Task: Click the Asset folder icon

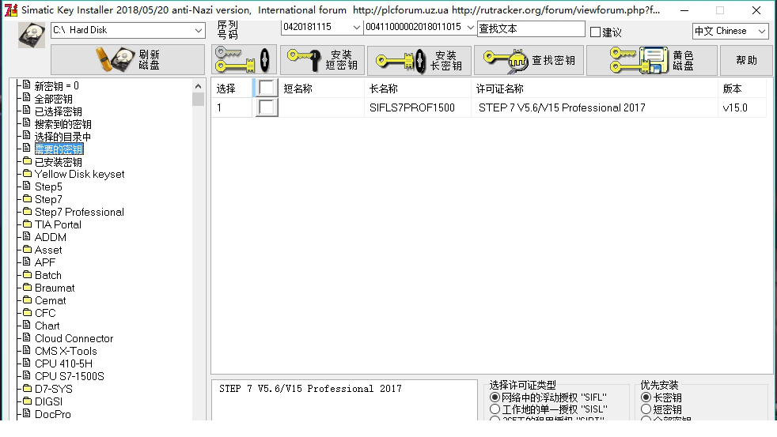Action: (27, 249)
